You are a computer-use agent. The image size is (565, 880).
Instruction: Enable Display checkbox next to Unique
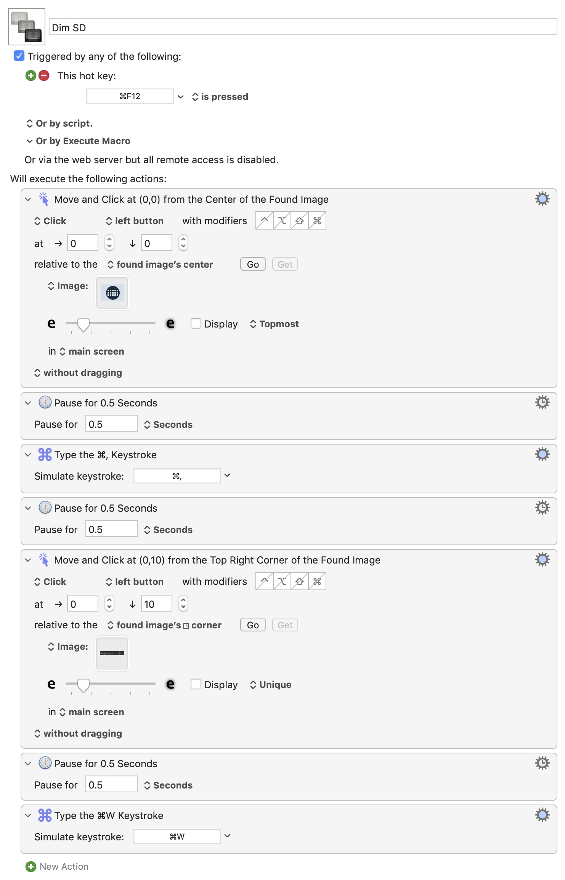[196, 684]
